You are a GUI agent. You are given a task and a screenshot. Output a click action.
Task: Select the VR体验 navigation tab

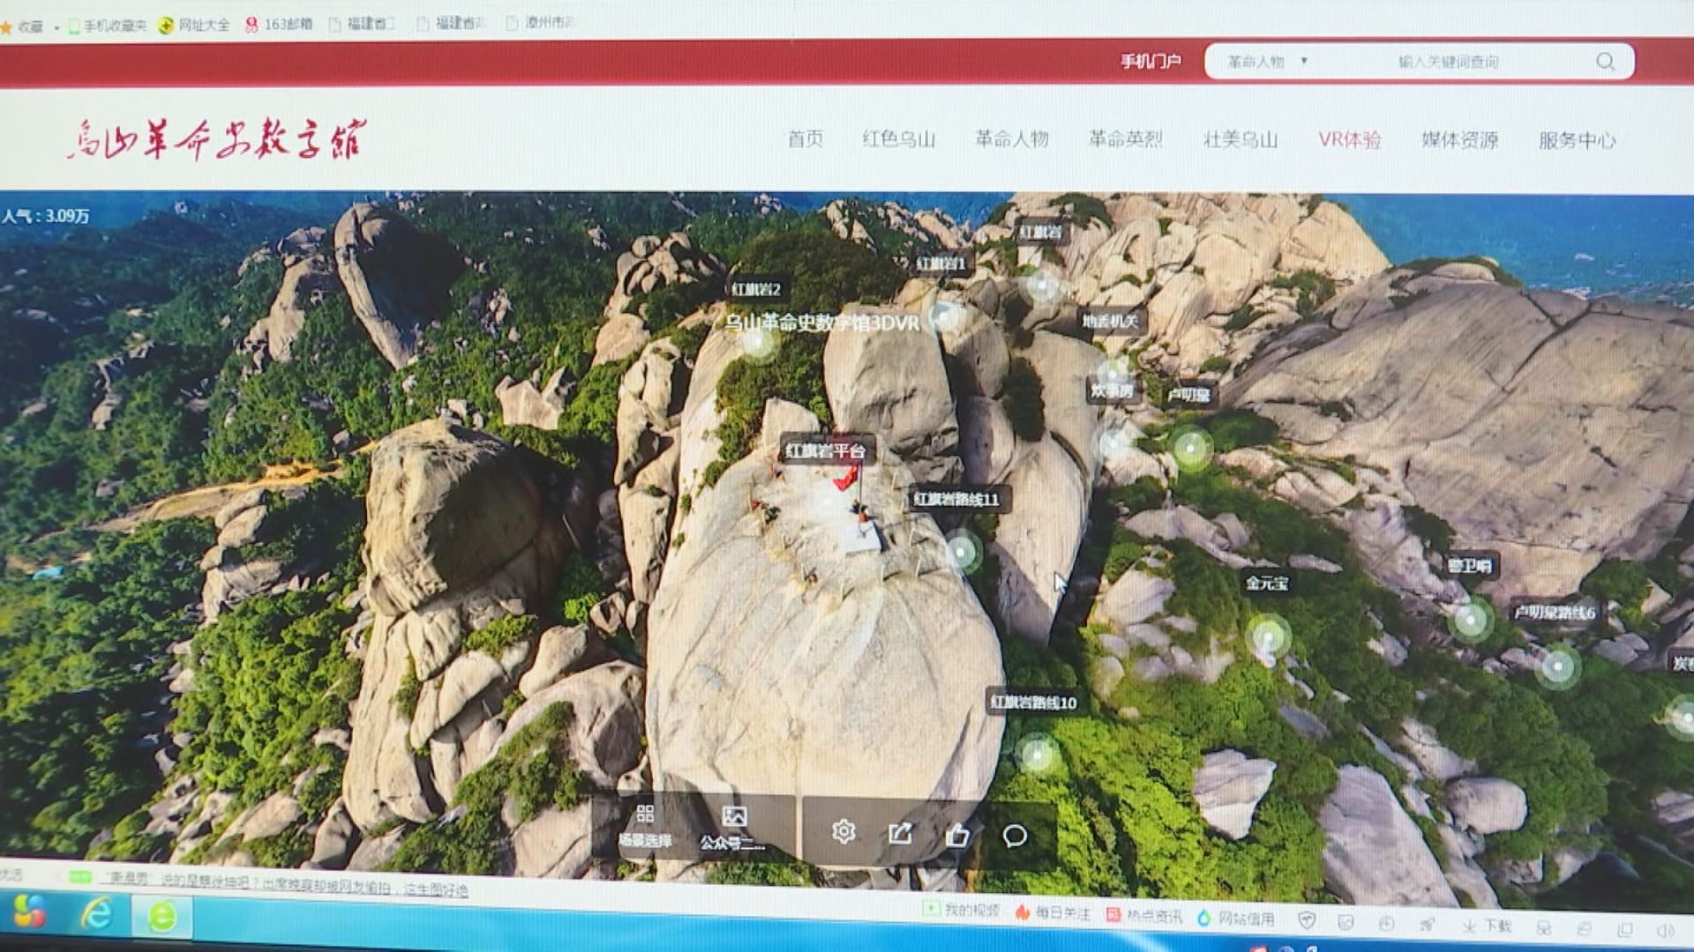(x=1349, y=139)
